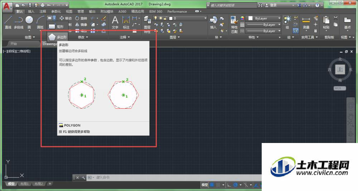Switch to the Layout1 (布局1) tab

[25, 184]
